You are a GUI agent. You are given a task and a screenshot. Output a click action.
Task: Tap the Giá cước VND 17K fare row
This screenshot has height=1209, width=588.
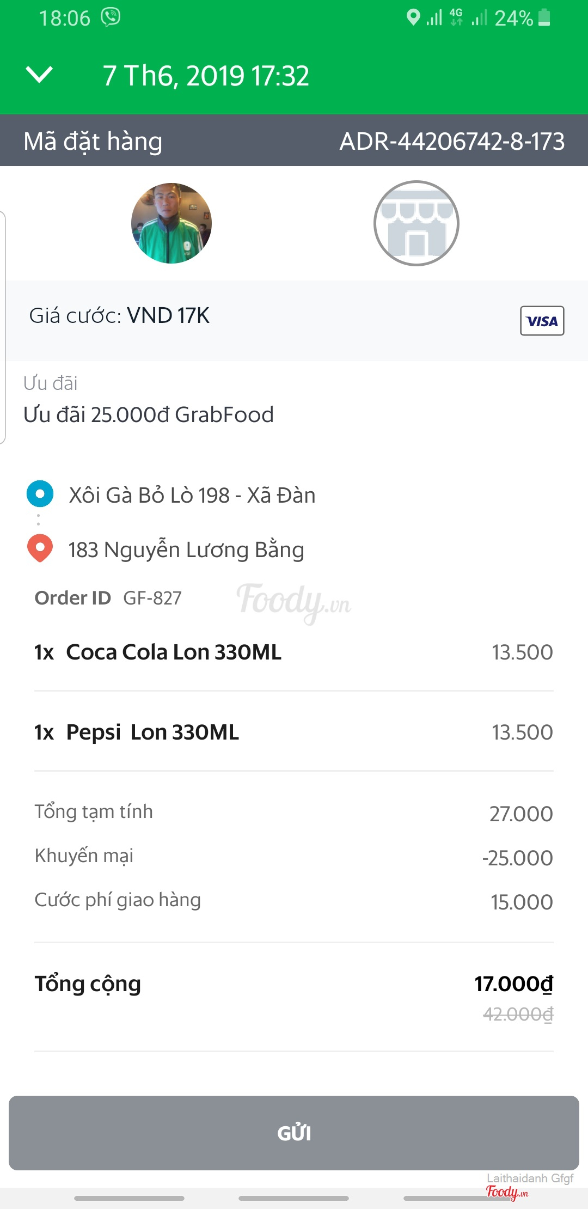pos(119,316)
